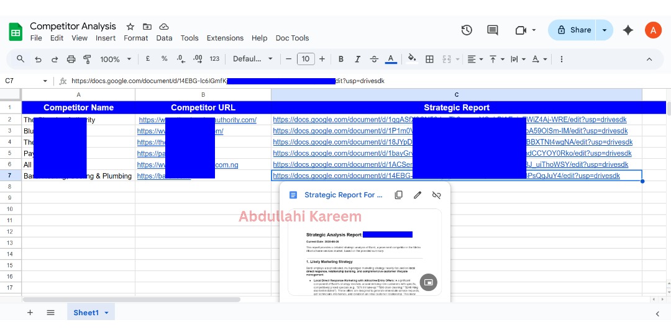Screen dimensions: 671x335
Task: Undo the last action
Action: (x=38, y=60)
